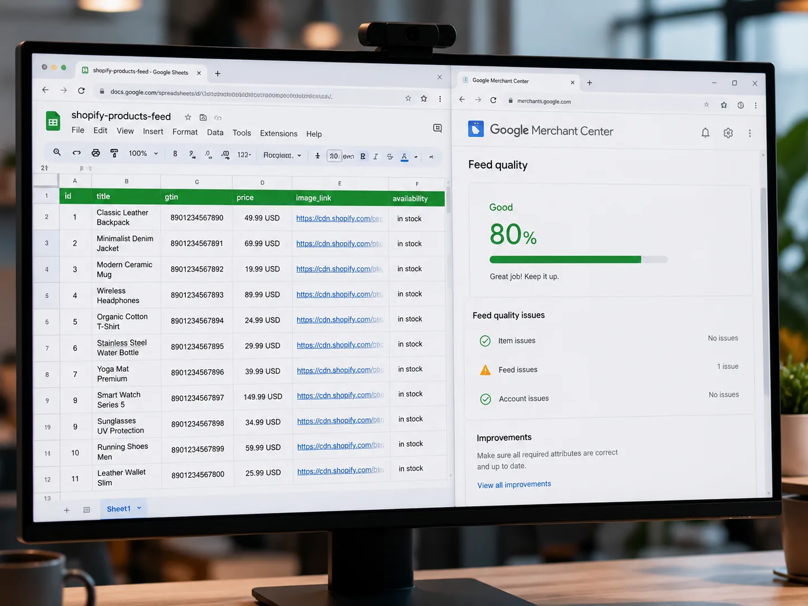Add a new sheet with plus button
Screen dimensions: 808x606
(x=66, y=510)
